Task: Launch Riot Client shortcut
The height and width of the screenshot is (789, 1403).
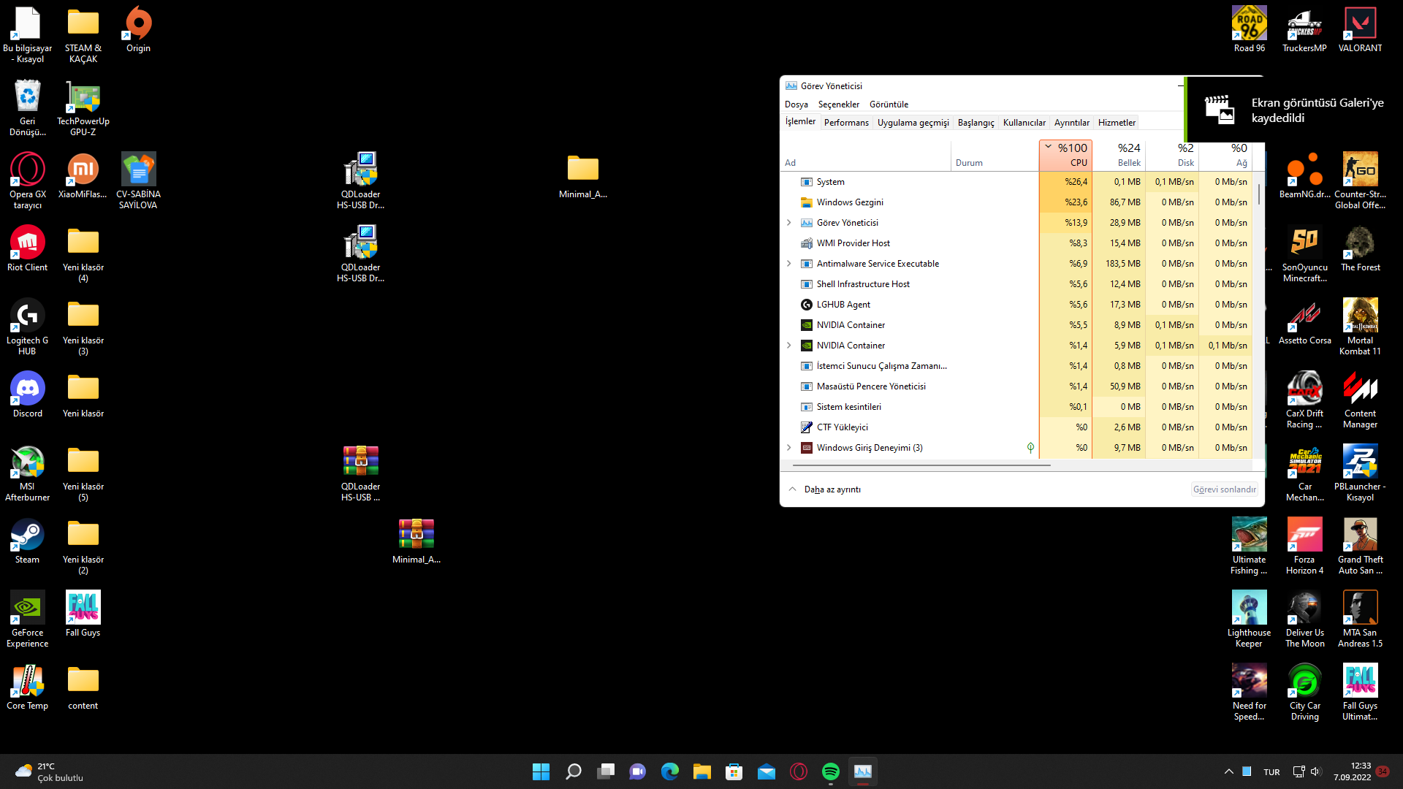Action: pos(28,249)
